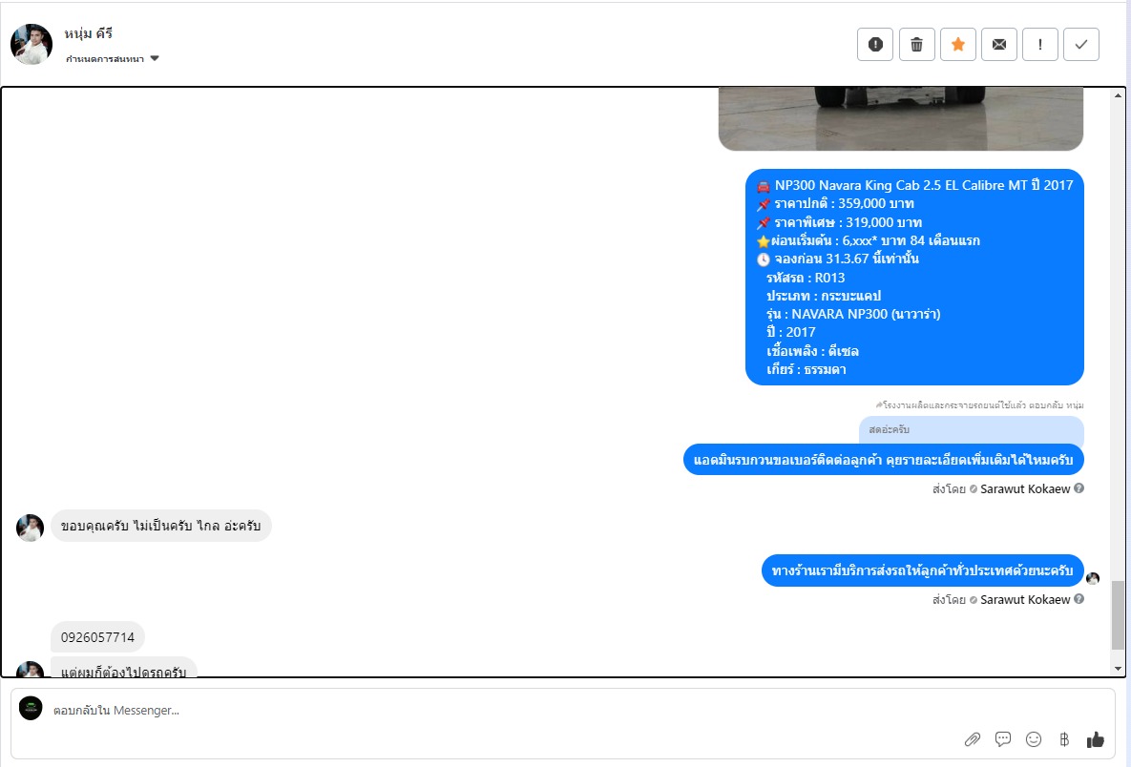Toggle the orange star follow-up icon
The image size is (1131, 767).
tap(958, 45)
